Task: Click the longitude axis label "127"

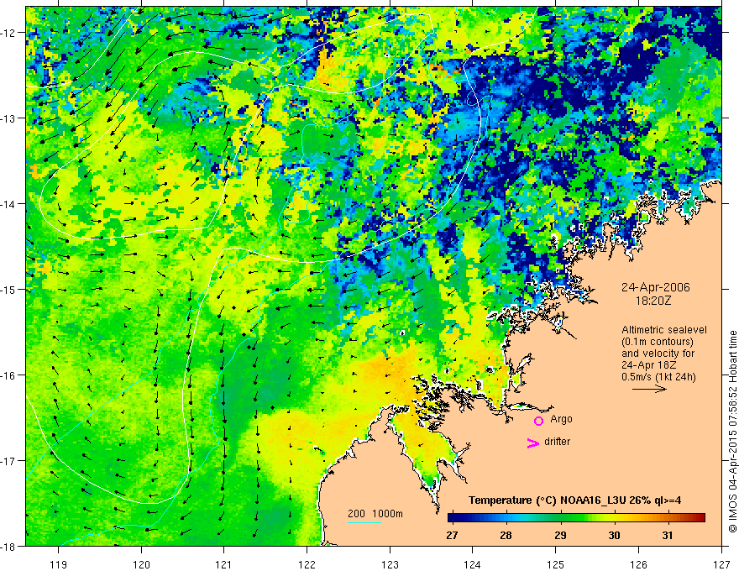Action: (x=721, y=564)
